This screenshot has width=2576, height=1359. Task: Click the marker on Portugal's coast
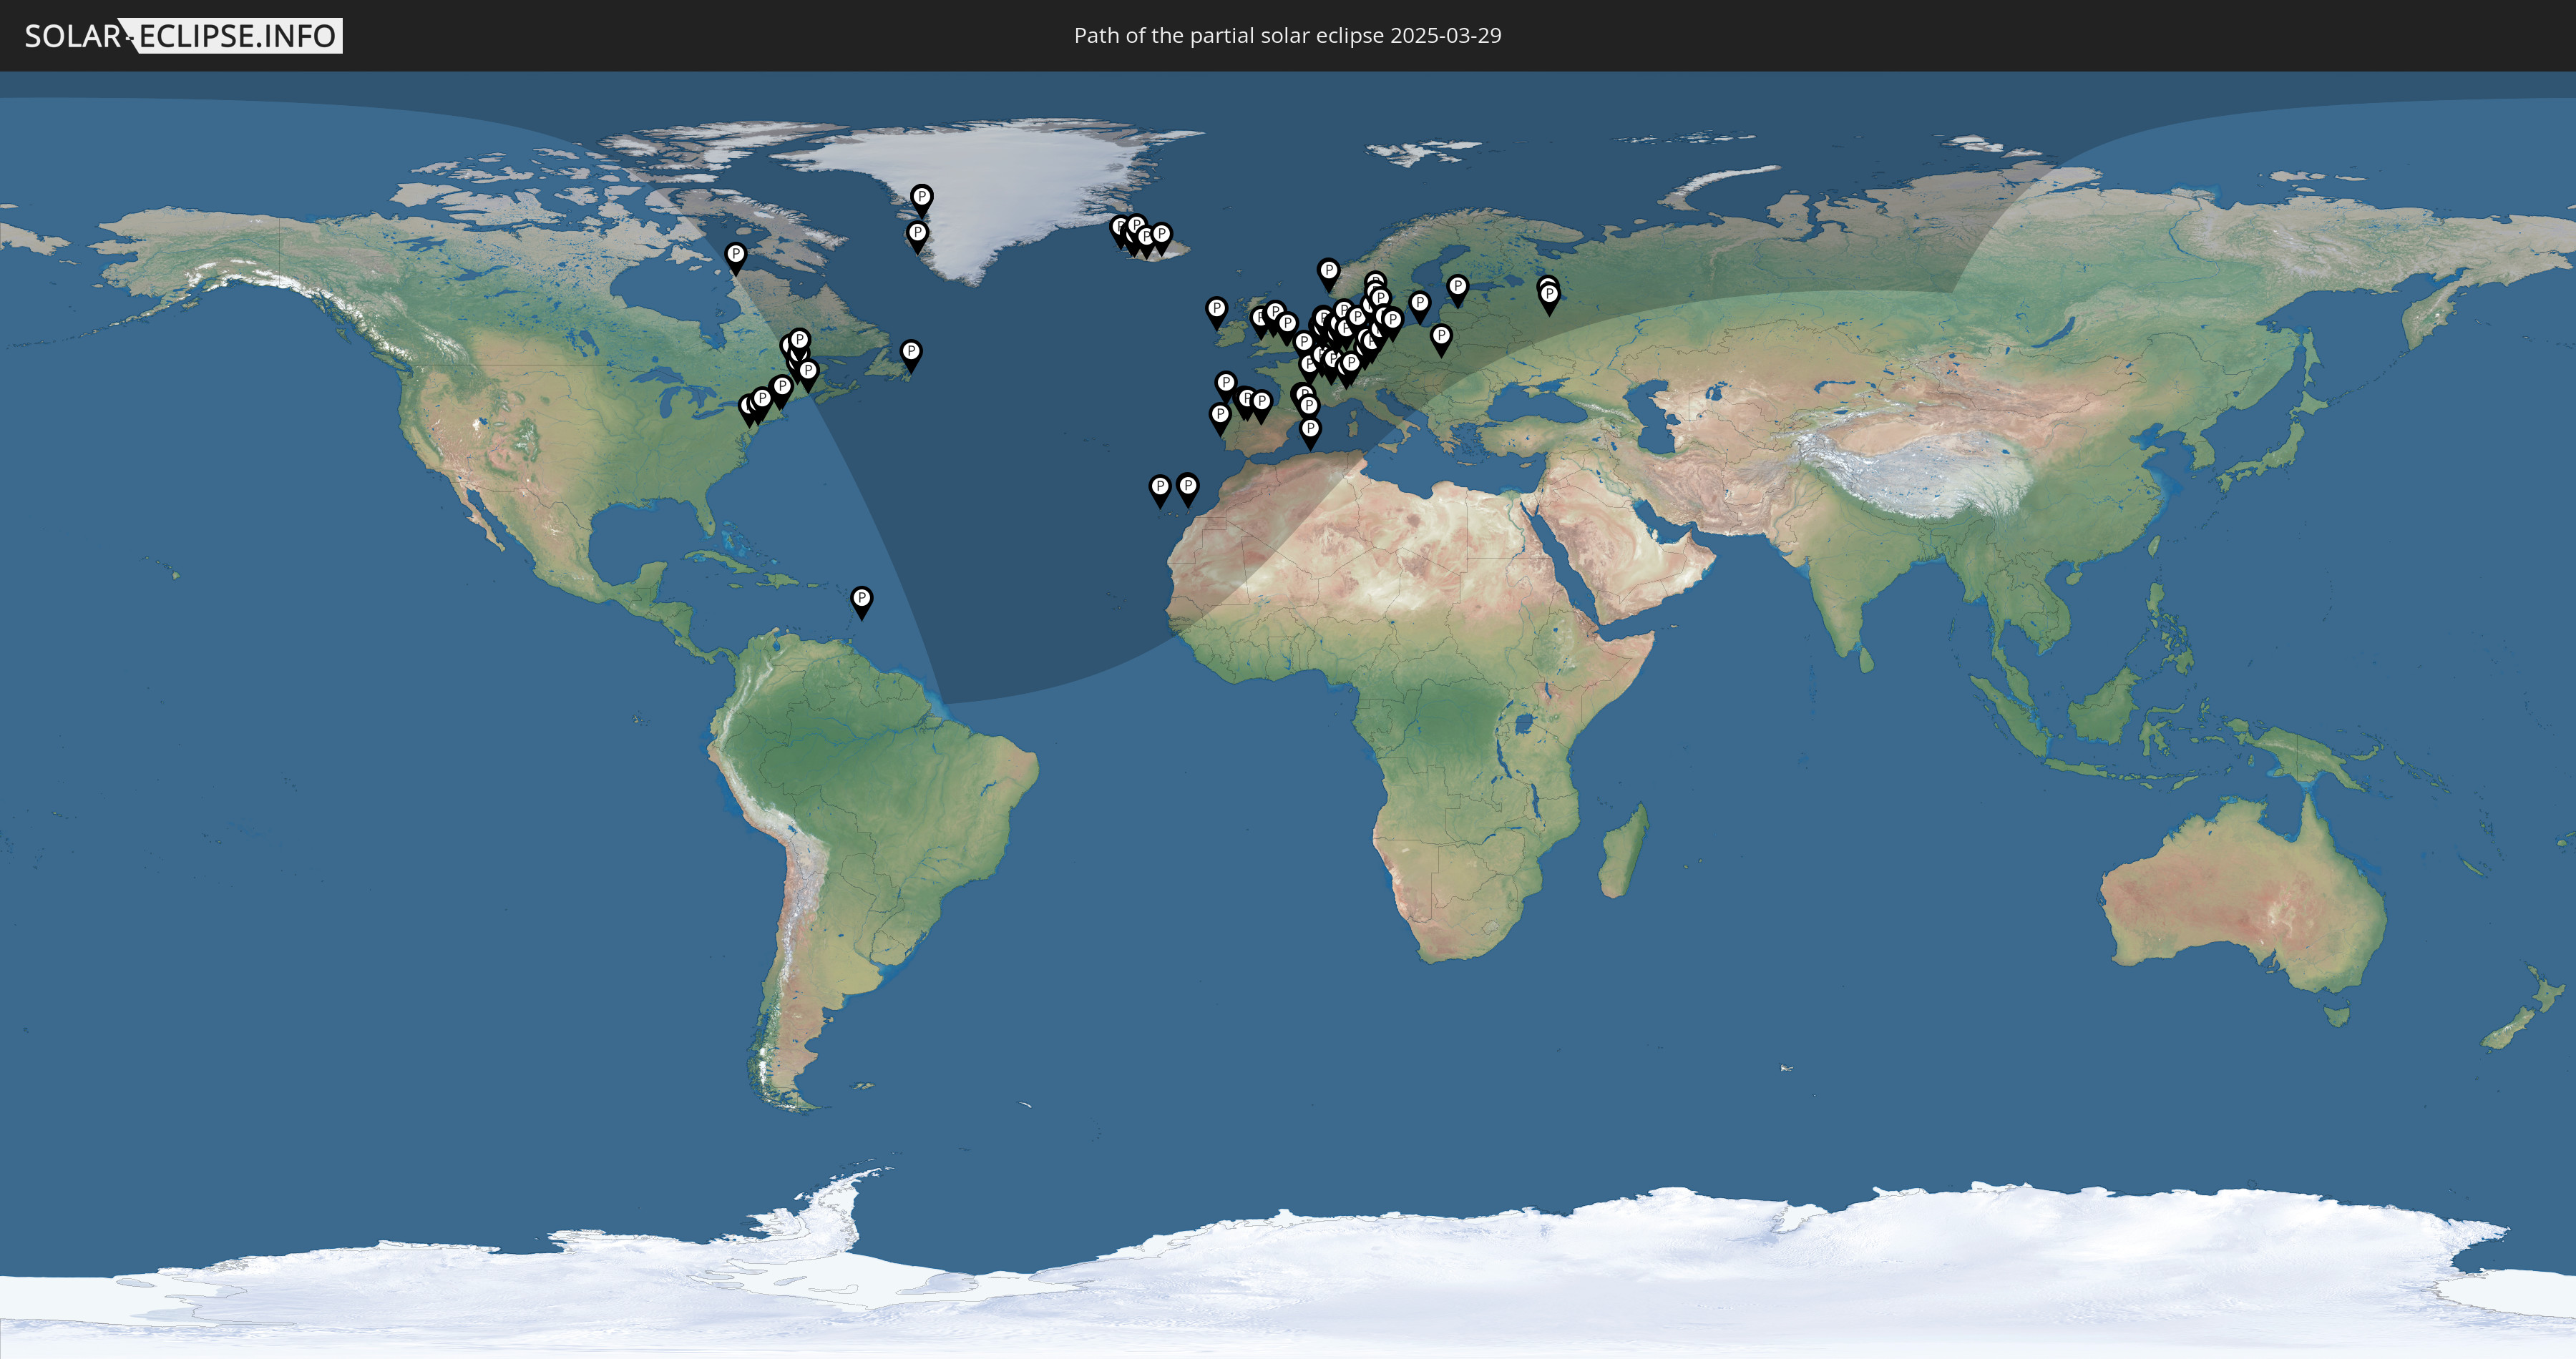[x=1219, y=415]
